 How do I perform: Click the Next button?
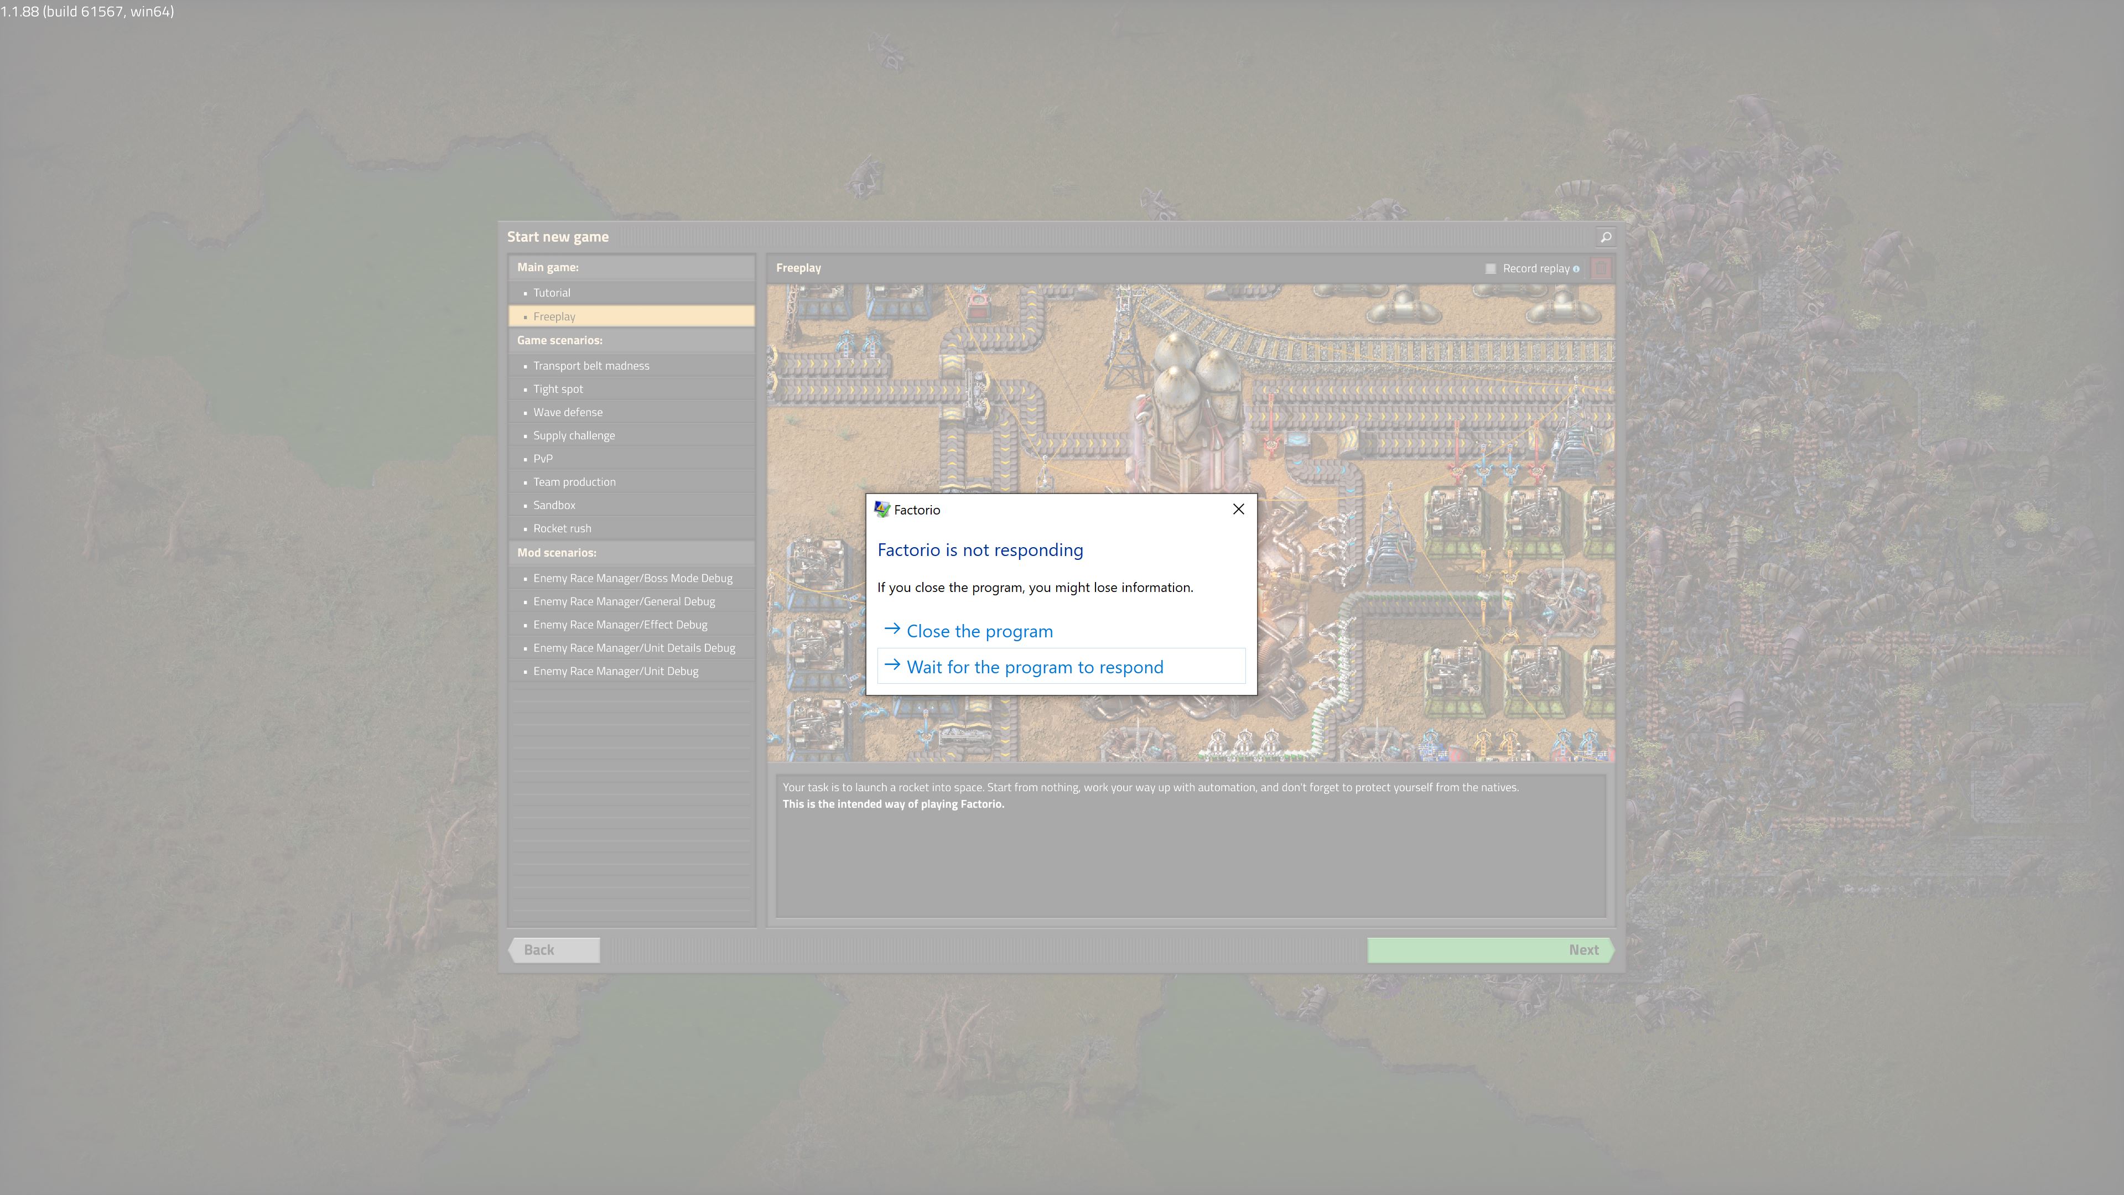coord(1490,950)
